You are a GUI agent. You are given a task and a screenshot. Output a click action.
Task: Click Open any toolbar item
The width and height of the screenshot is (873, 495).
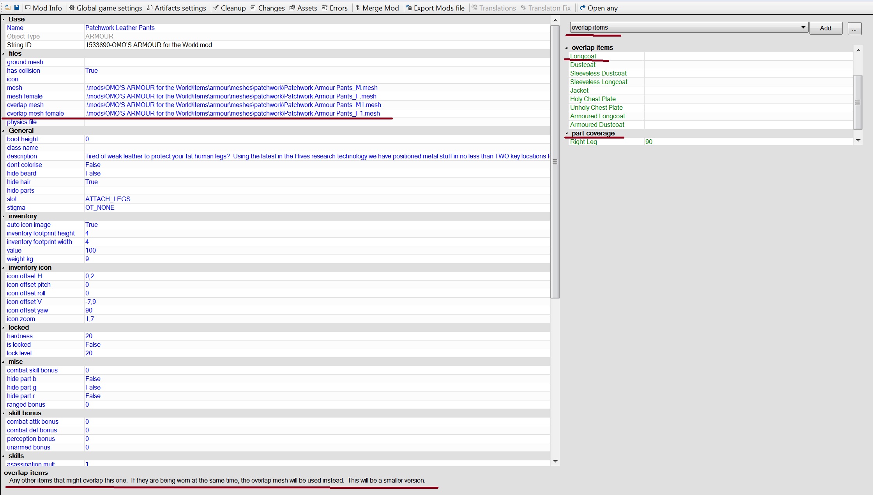point(599,8)
